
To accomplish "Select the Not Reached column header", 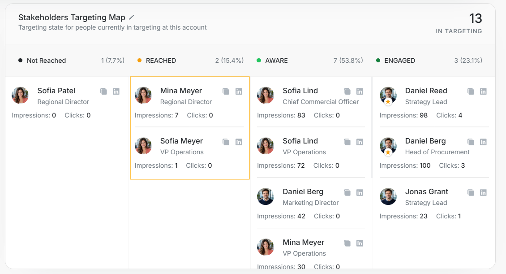I will (71, 61).
